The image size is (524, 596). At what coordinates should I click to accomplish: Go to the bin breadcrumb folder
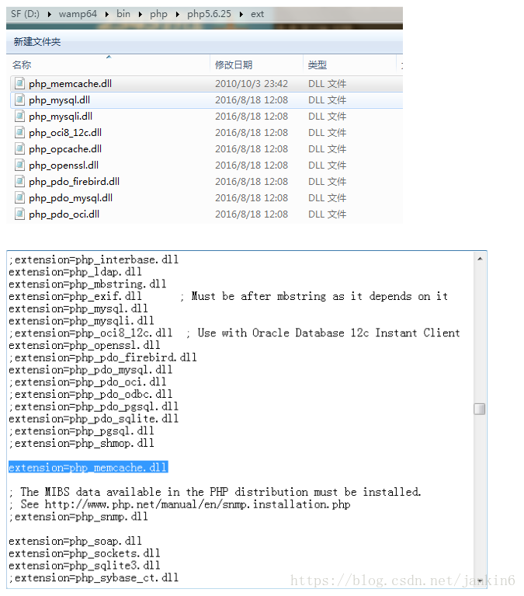[123, 14]
